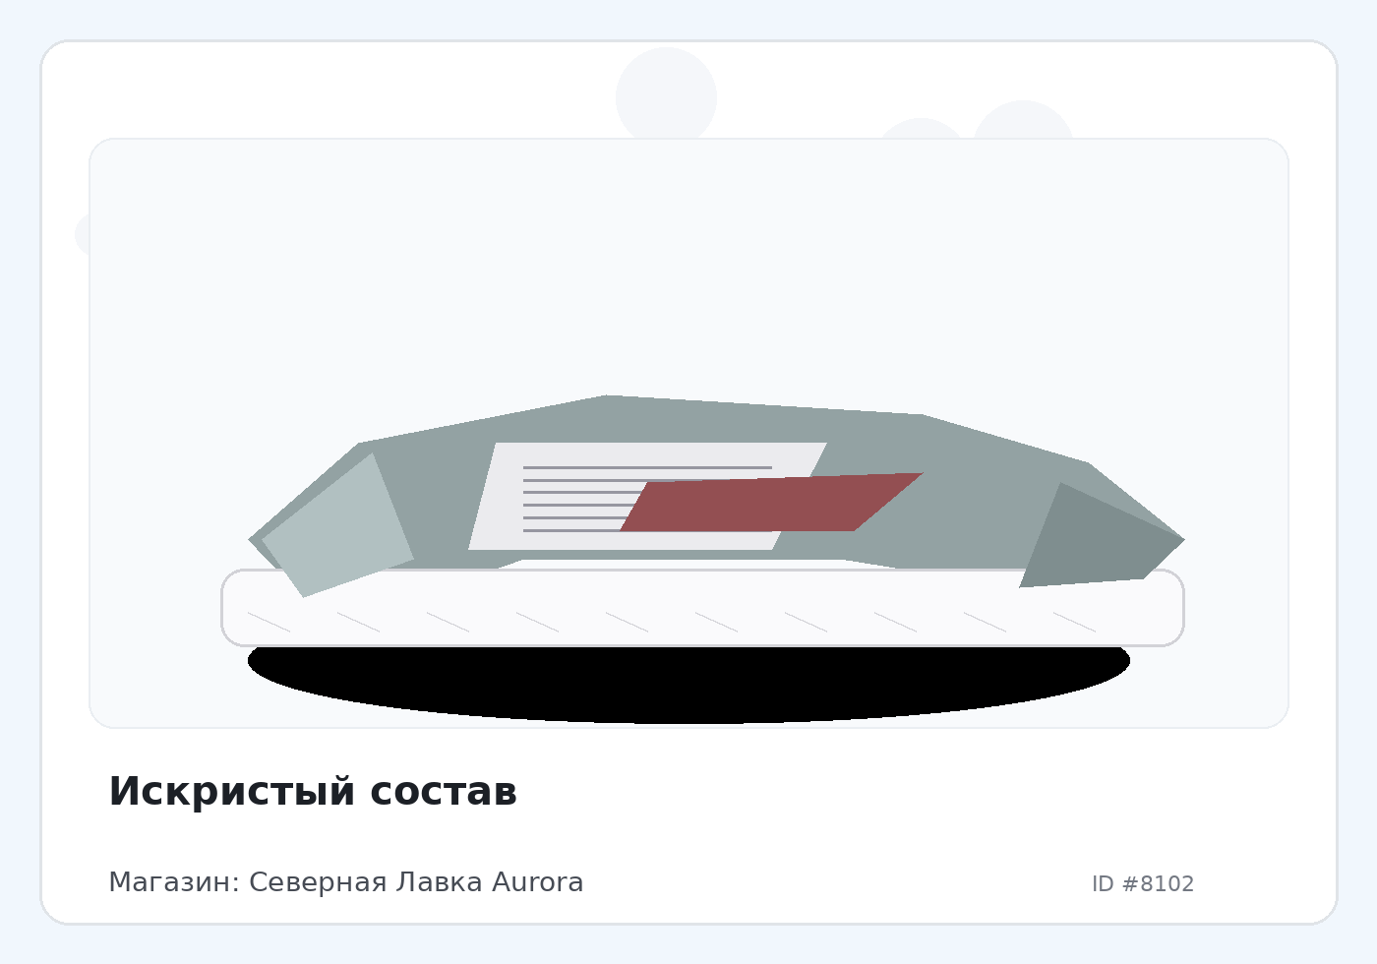This screenshot has height=964, width=1377.
Task: Click the small circle at left card edge
Action: (x=82, y=234)
